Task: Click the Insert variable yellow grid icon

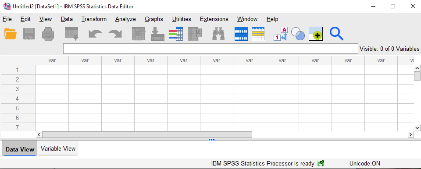Action: pos(258,34)
